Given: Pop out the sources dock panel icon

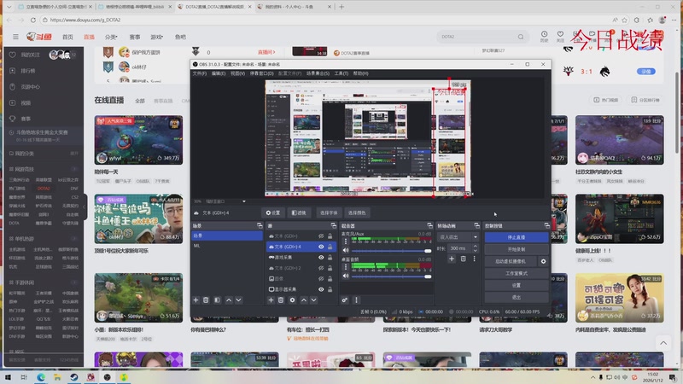Looking at the screenshot, I should (x=333, y=225).
